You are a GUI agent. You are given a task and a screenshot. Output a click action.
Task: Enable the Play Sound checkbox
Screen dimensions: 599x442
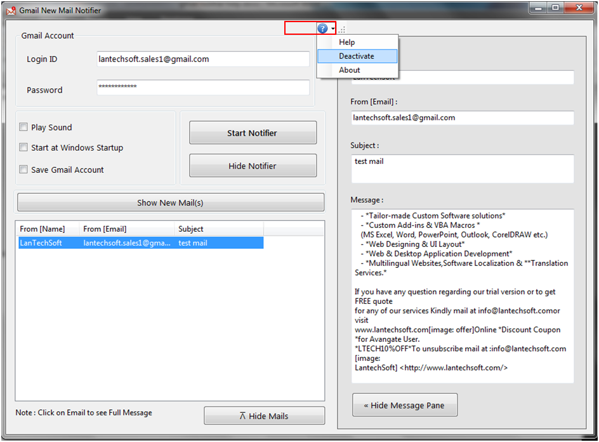pos(23,127)
